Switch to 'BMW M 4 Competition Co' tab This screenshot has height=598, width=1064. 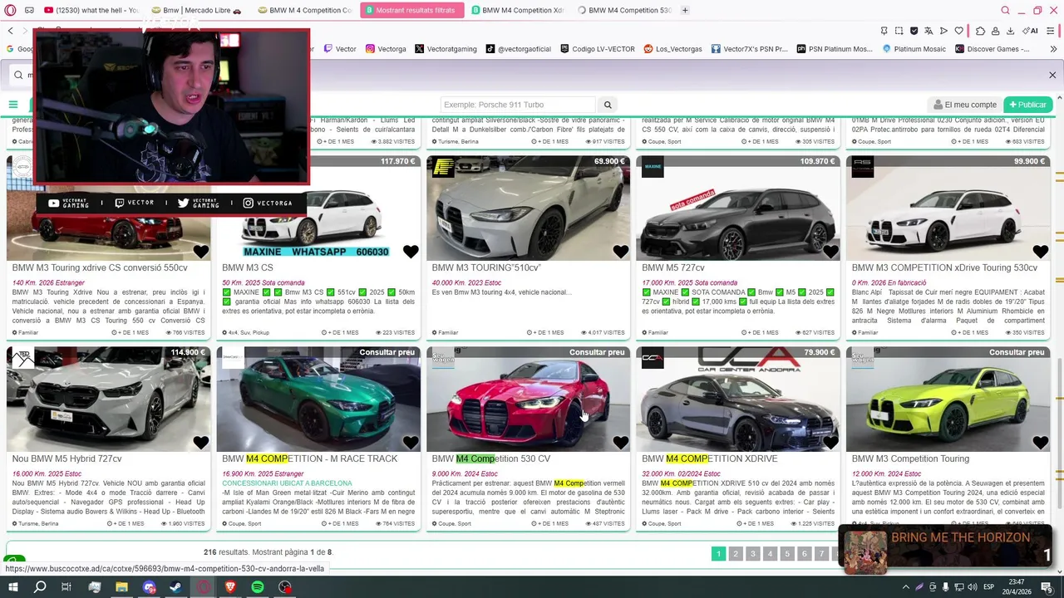(x=303, y=10)
